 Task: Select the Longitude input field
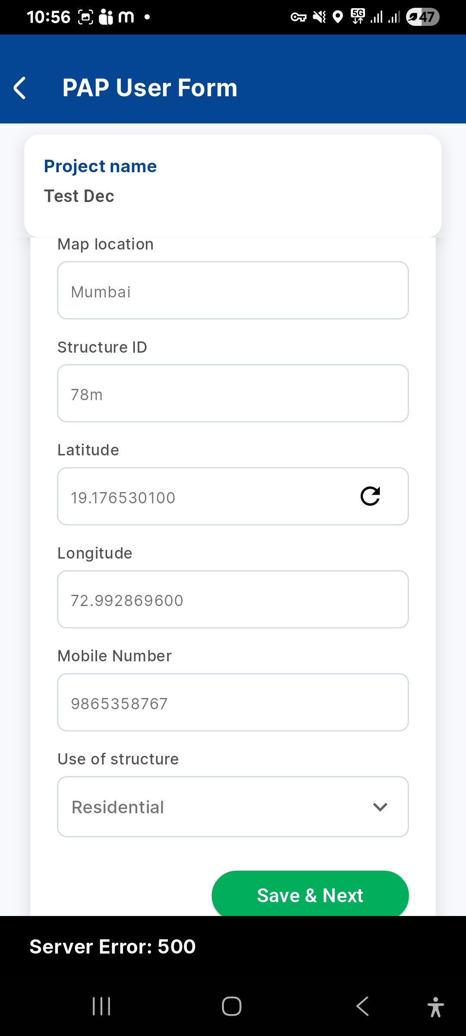point(233,599)
